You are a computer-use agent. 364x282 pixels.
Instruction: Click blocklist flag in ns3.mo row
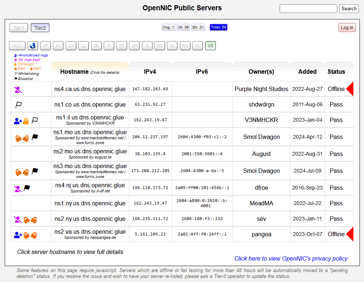pyautogui.click(x=35, y=171)
